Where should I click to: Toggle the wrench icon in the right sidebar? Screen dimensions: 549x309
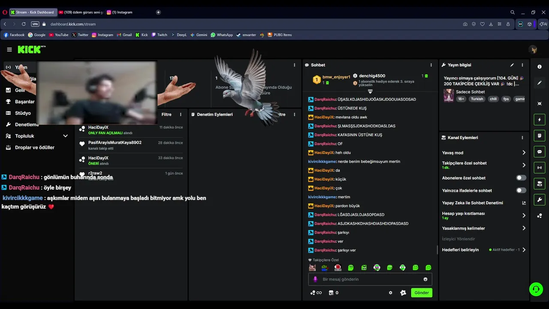point(540,200)
